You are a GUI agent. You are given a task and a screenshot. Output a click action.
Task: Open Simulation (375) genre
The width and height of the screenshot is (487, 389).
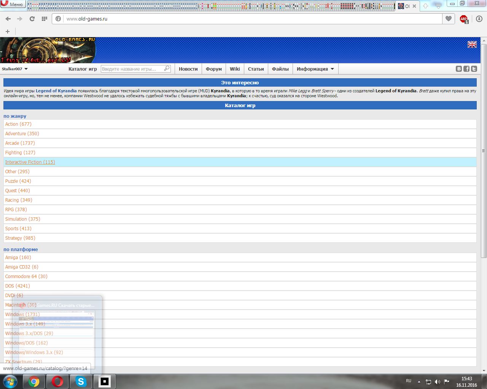(x=22, y=219)
